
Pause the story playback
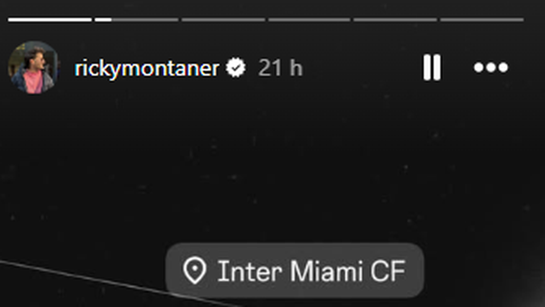[x=432, y=68]
